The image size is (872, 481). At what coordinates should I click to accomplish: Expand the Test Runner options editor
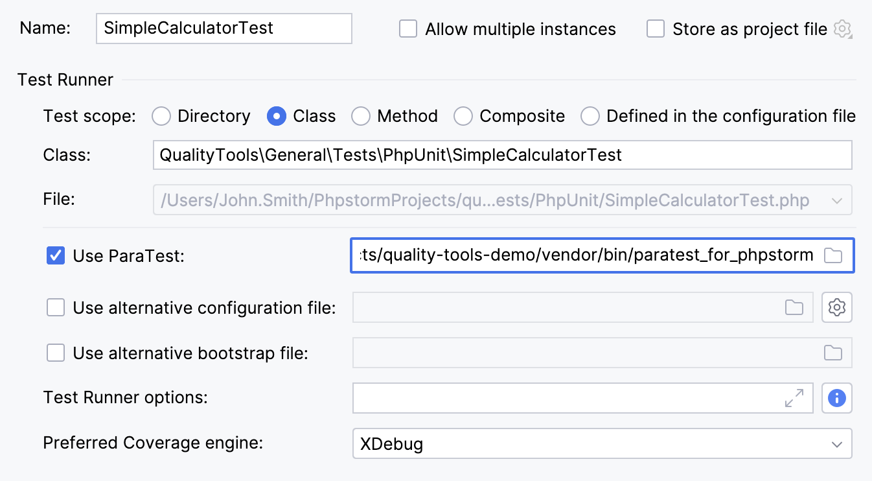coord(794,398)
